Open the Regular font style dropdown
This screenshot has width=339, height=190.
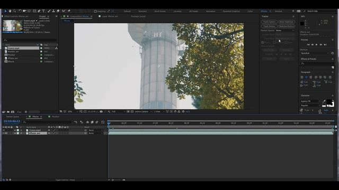[x=311, y=106]
